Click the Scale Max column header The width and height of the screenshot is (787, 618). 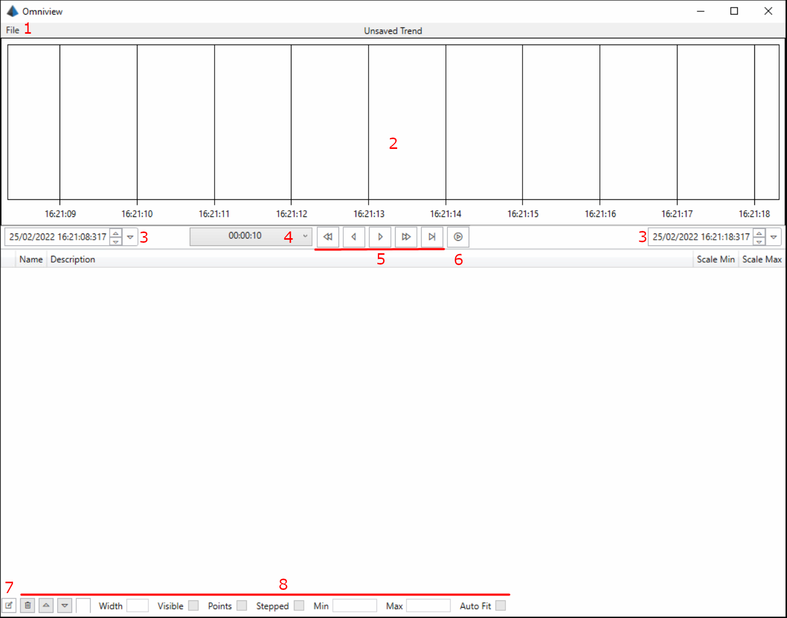pyautogui.click(x=762, y=259)
